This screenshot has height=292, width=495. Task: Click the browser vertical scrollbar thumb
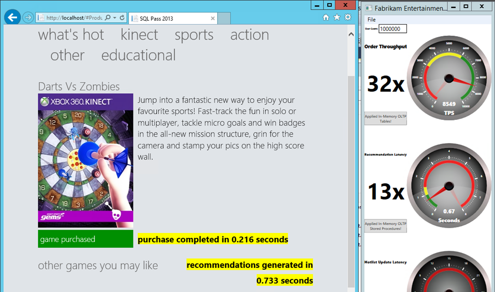pos(351,181)
